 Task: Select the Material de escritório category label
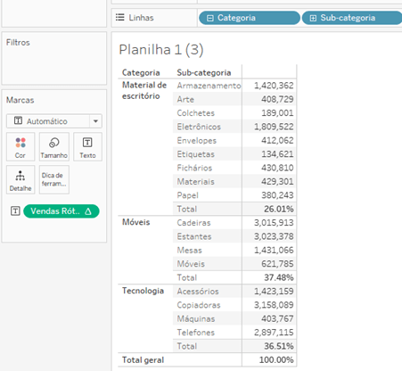click(x=144, y=90)
